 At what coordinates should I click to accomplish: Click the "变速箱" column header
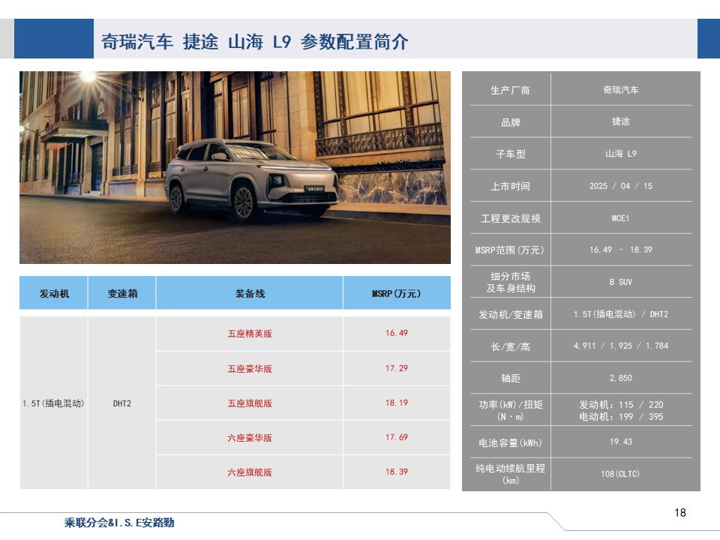(122, 293)
